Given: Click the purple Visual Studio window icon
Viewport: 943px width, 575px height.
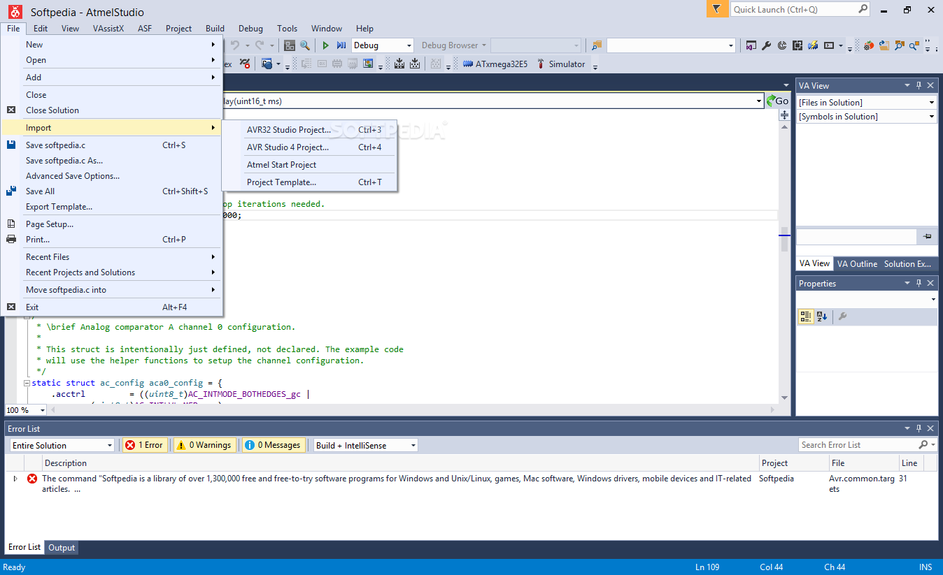Looking at the screenshot, I should point(751,45).
